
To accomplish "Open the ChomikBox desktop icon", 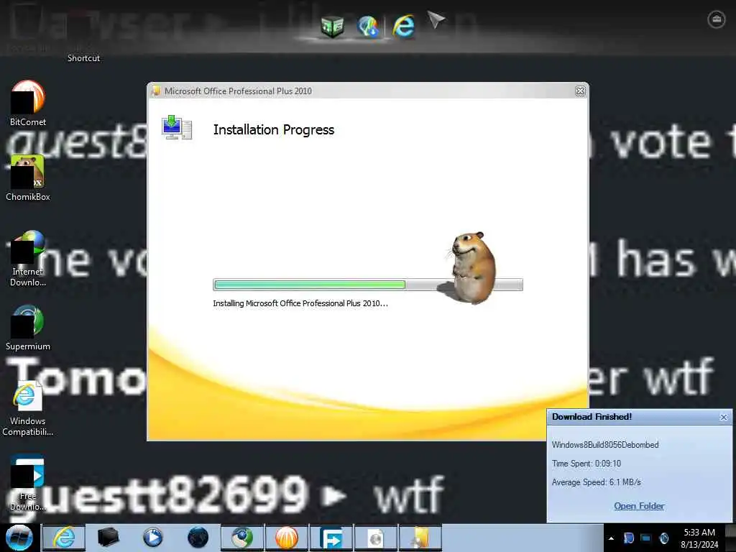I will [x=28, y=178].
